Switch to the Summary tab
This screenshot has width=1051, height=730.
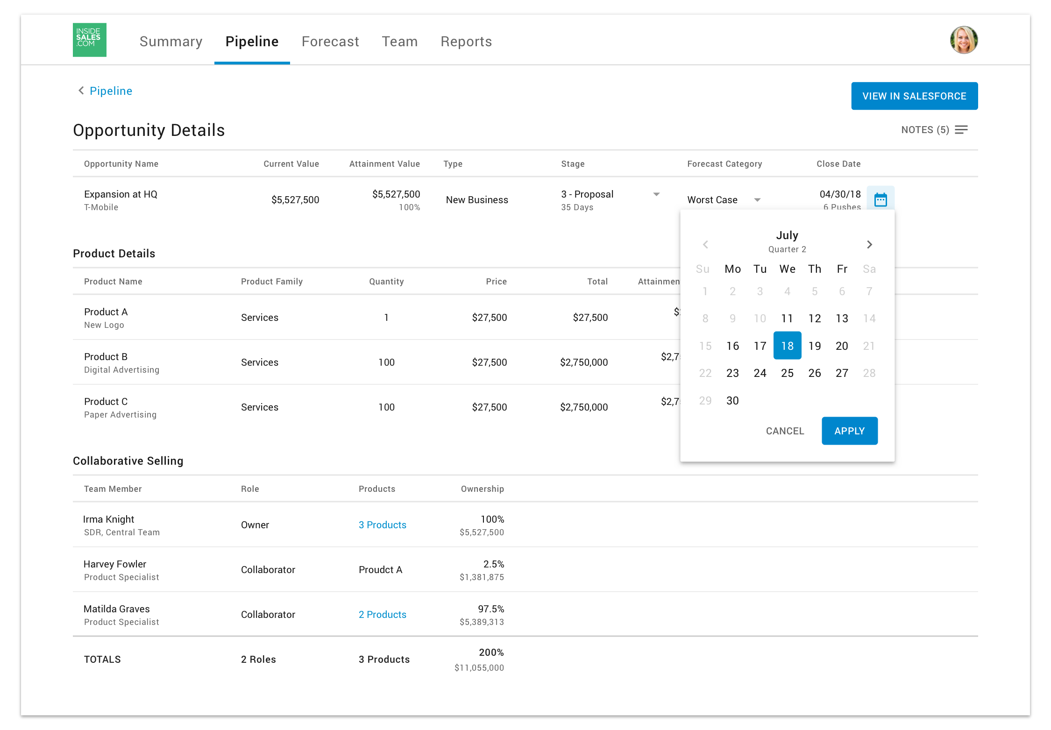(171, 42)
